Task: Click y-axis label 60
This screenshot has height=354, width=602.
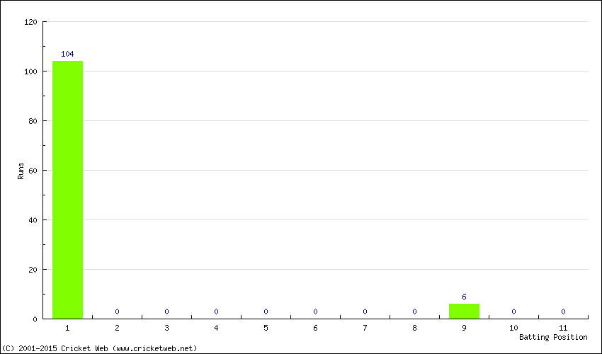Action: (33, 171)
